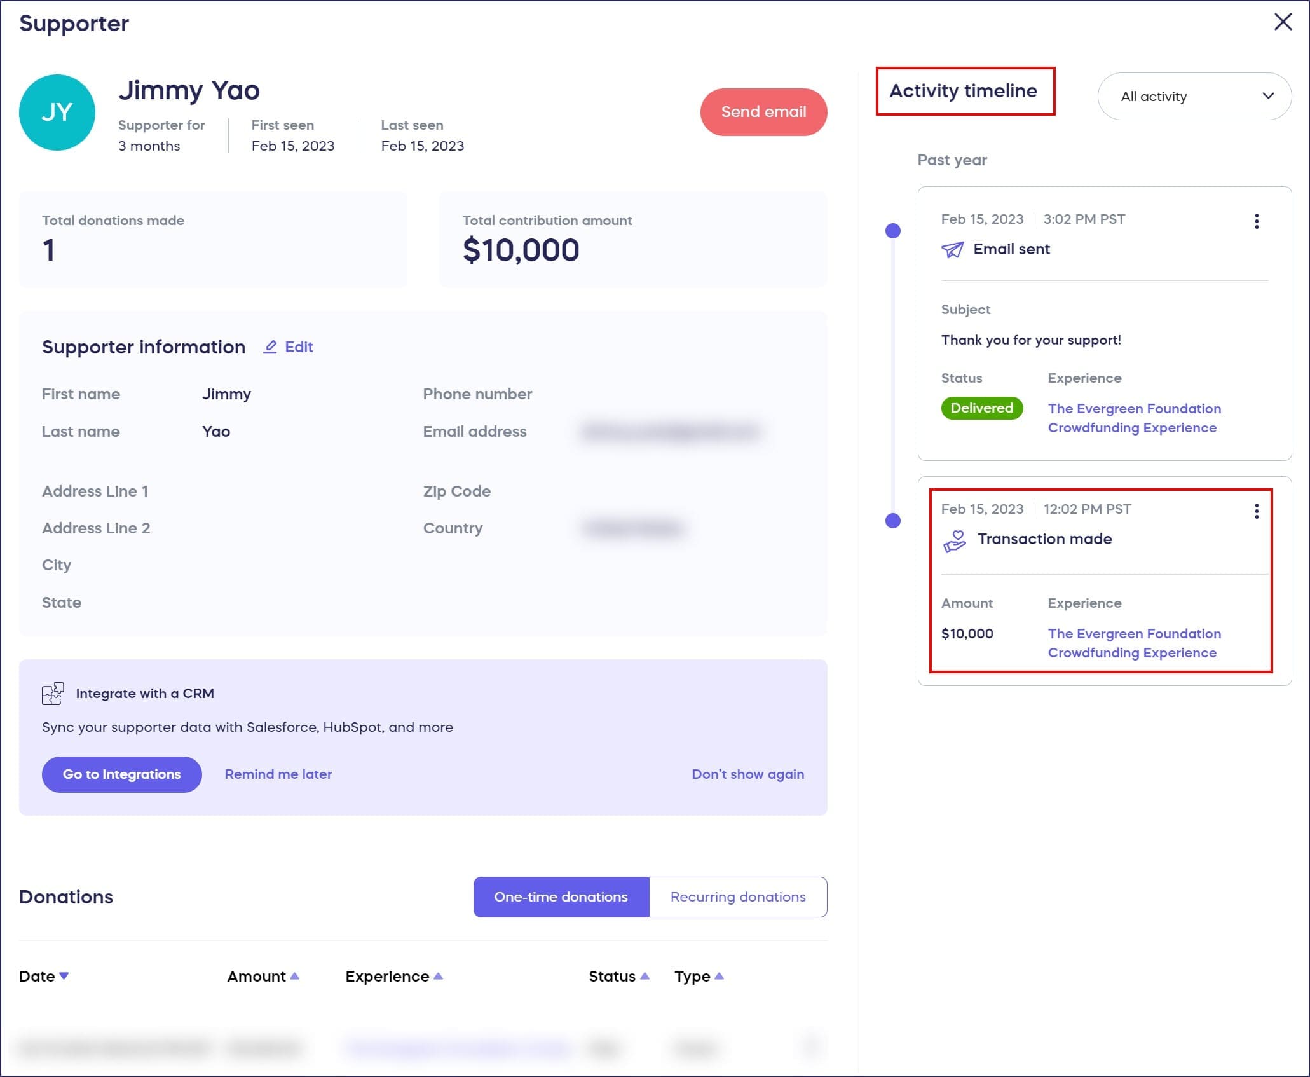Click Don't show again link
This screenshot has width=1310, height=1077.
747,774
